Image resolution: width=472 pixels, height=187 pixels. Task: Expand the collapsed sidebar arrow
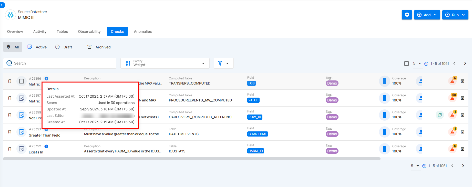[x=2, y=5]
